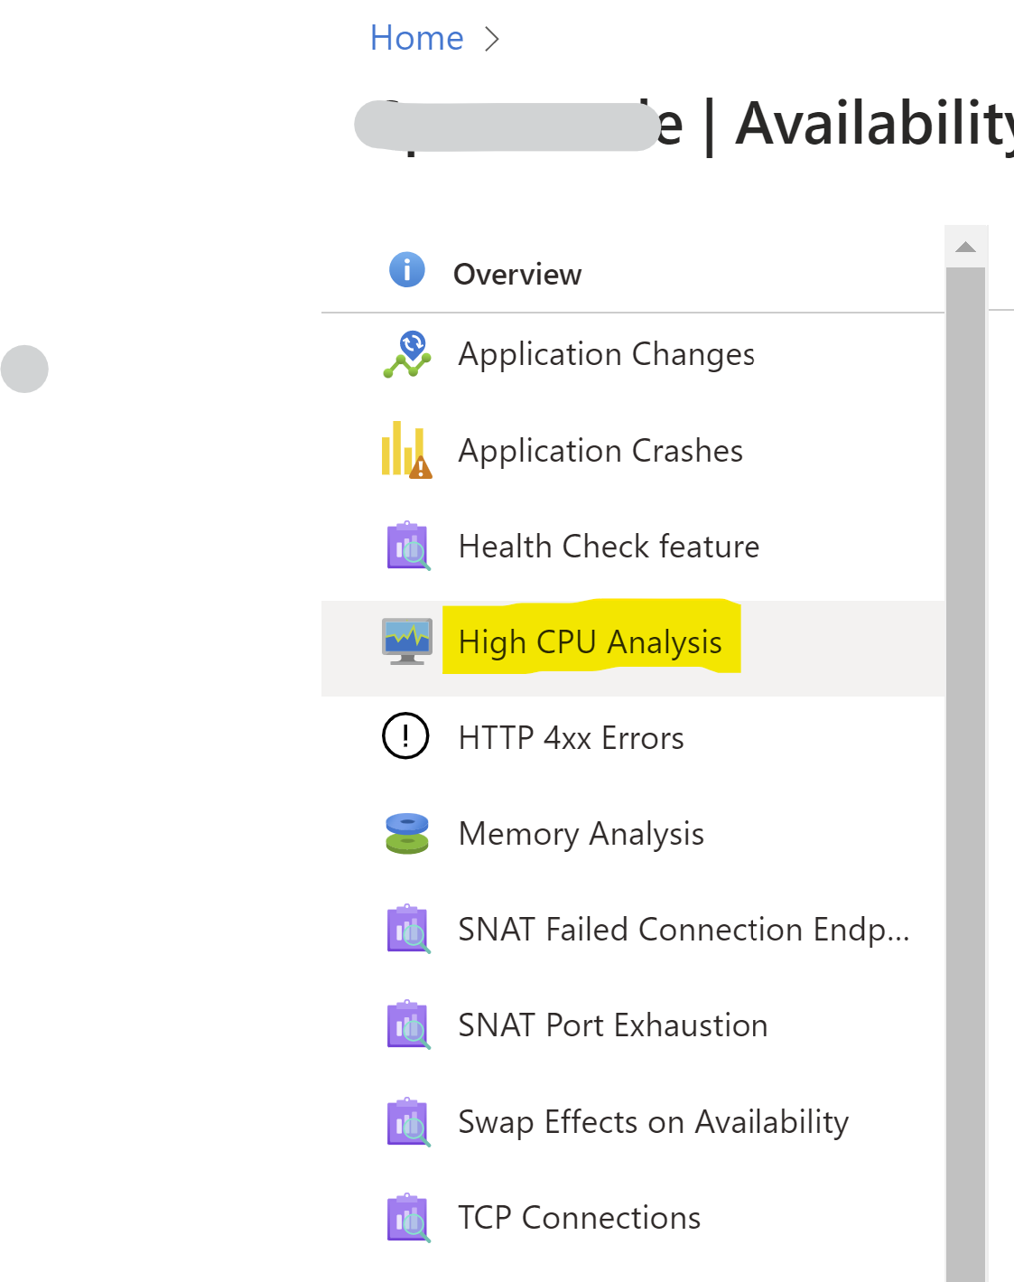Screen dimensions: 1014x1282
Task: Select the Memory Analysis donut icon
Action: point(405,833)
